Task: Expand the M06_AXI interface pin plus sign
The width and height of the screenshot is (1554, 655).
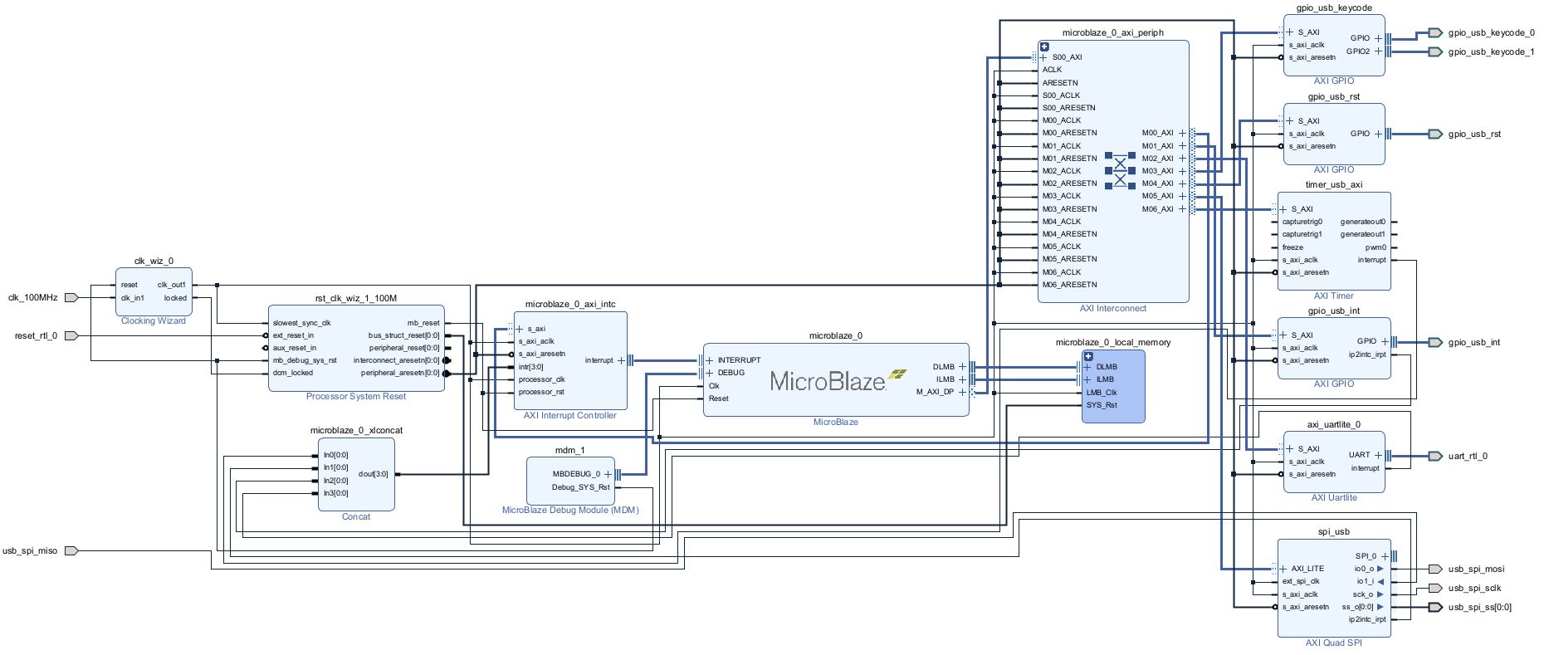Action: (1183, 209)
